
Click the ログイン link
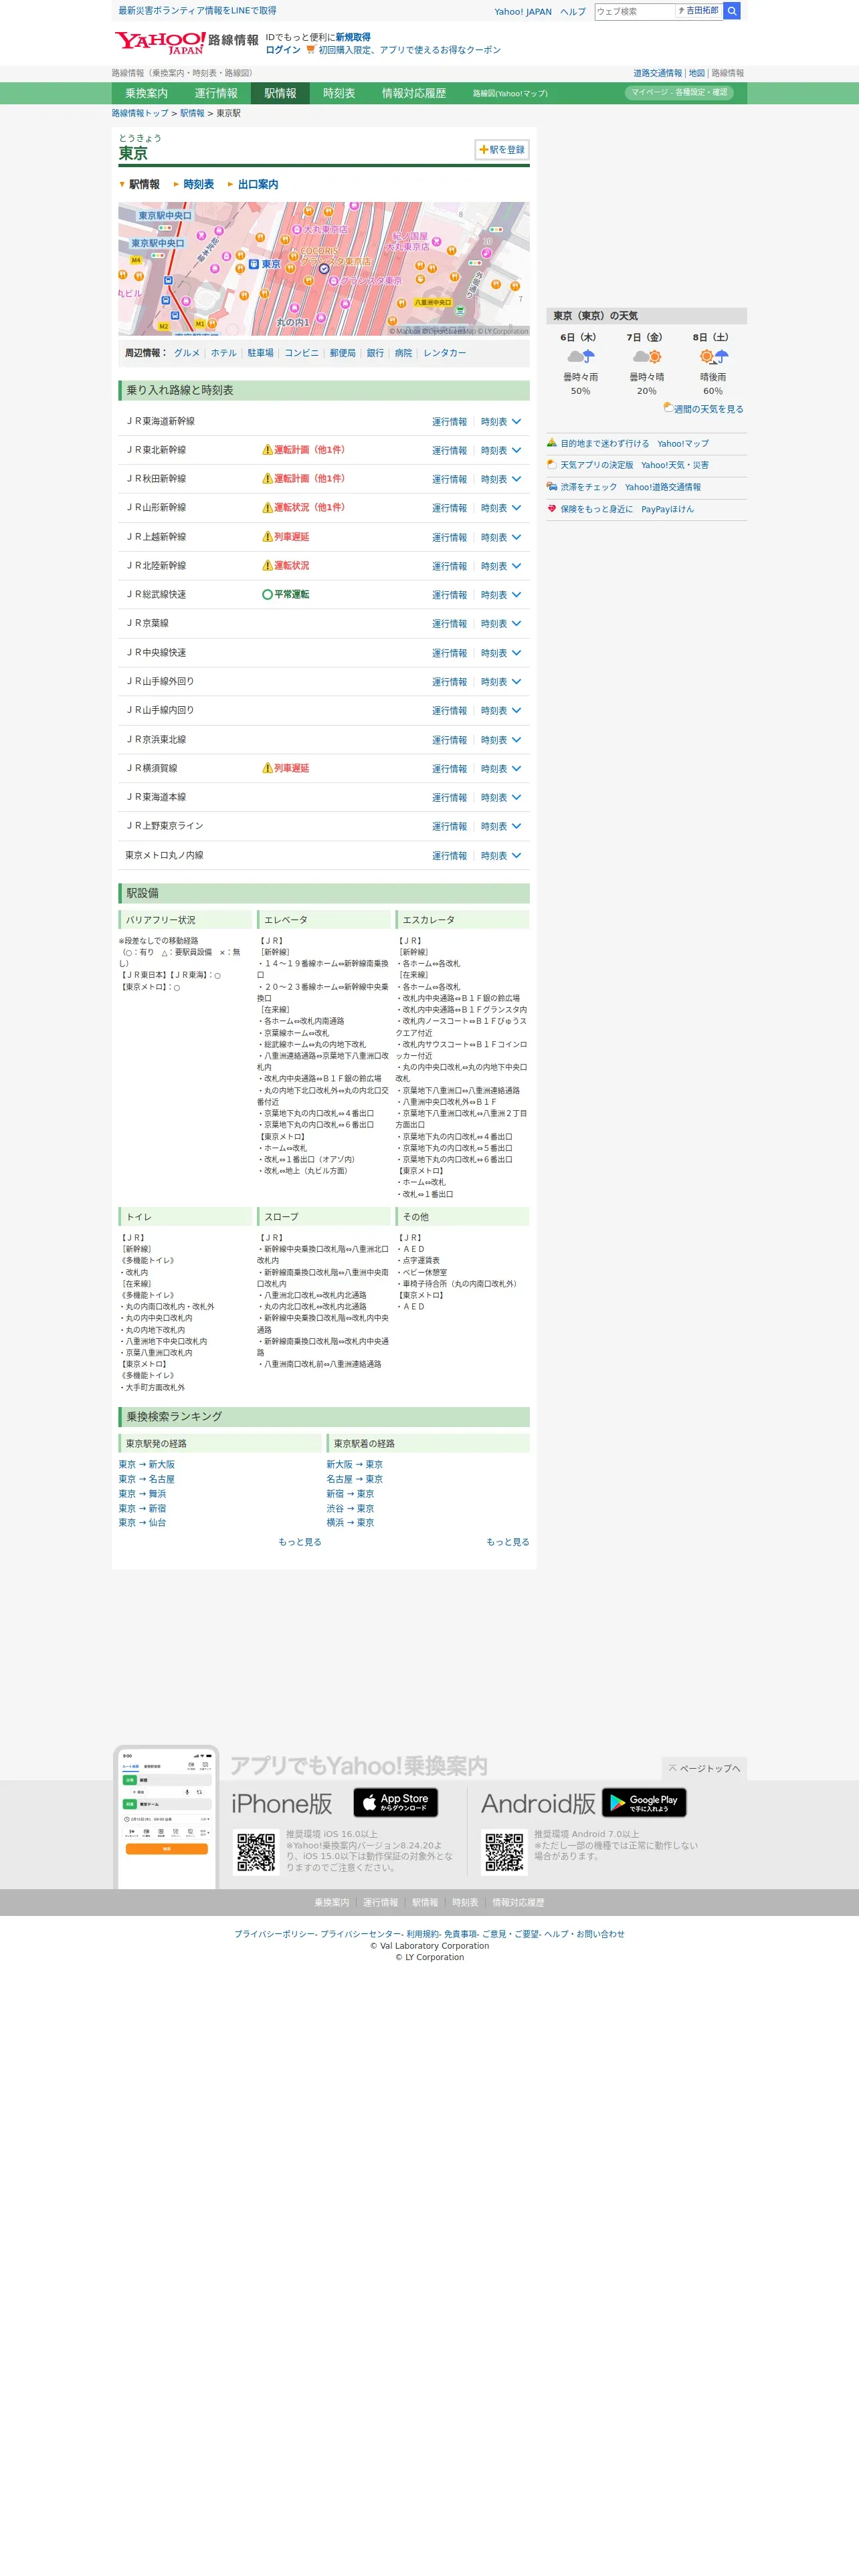point(283,49)
